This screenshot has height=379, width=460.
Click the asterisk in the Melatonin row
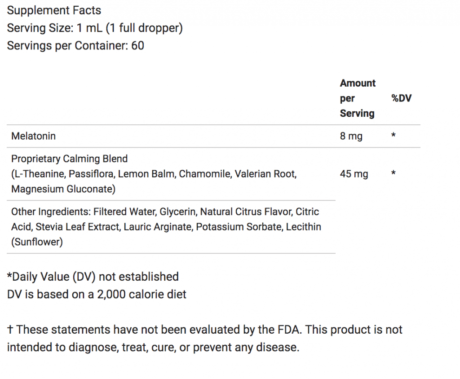[x=394, y=135]
